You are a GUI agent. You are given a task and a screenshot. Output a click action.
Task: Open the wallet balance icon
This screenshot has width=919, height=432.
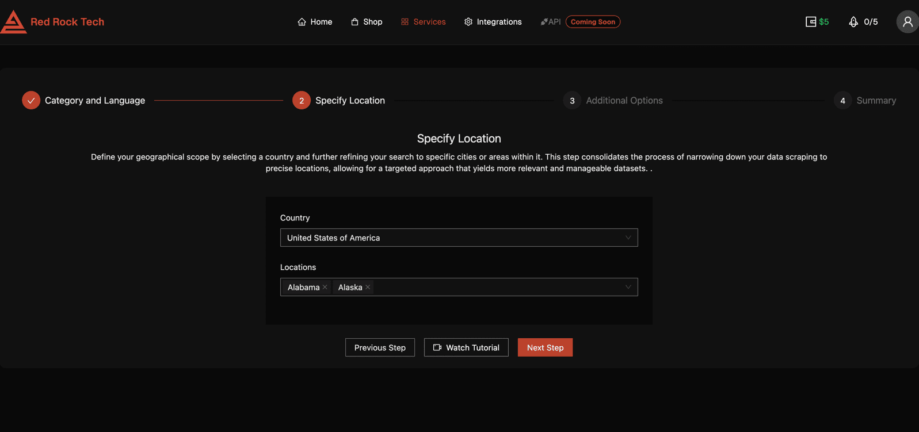tap(810, 22)
